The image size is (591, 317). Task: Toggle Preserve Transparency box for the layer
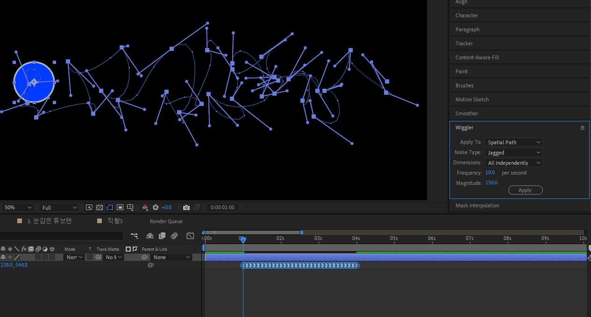pos(89,257)
